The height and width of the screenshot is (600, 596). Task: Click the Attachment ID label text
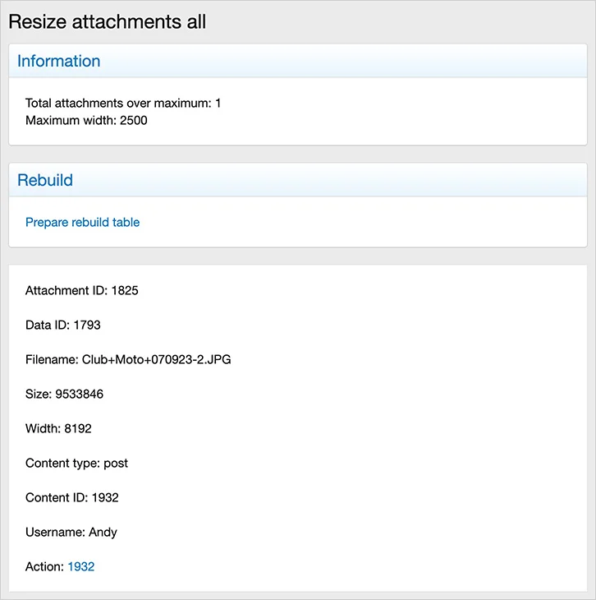66,290
